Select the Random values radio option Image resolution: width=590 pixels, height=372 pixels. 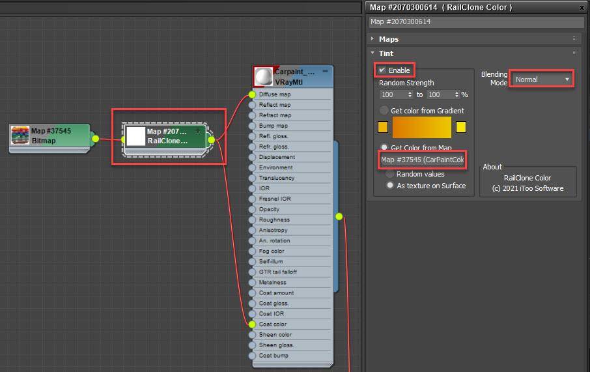390,174
